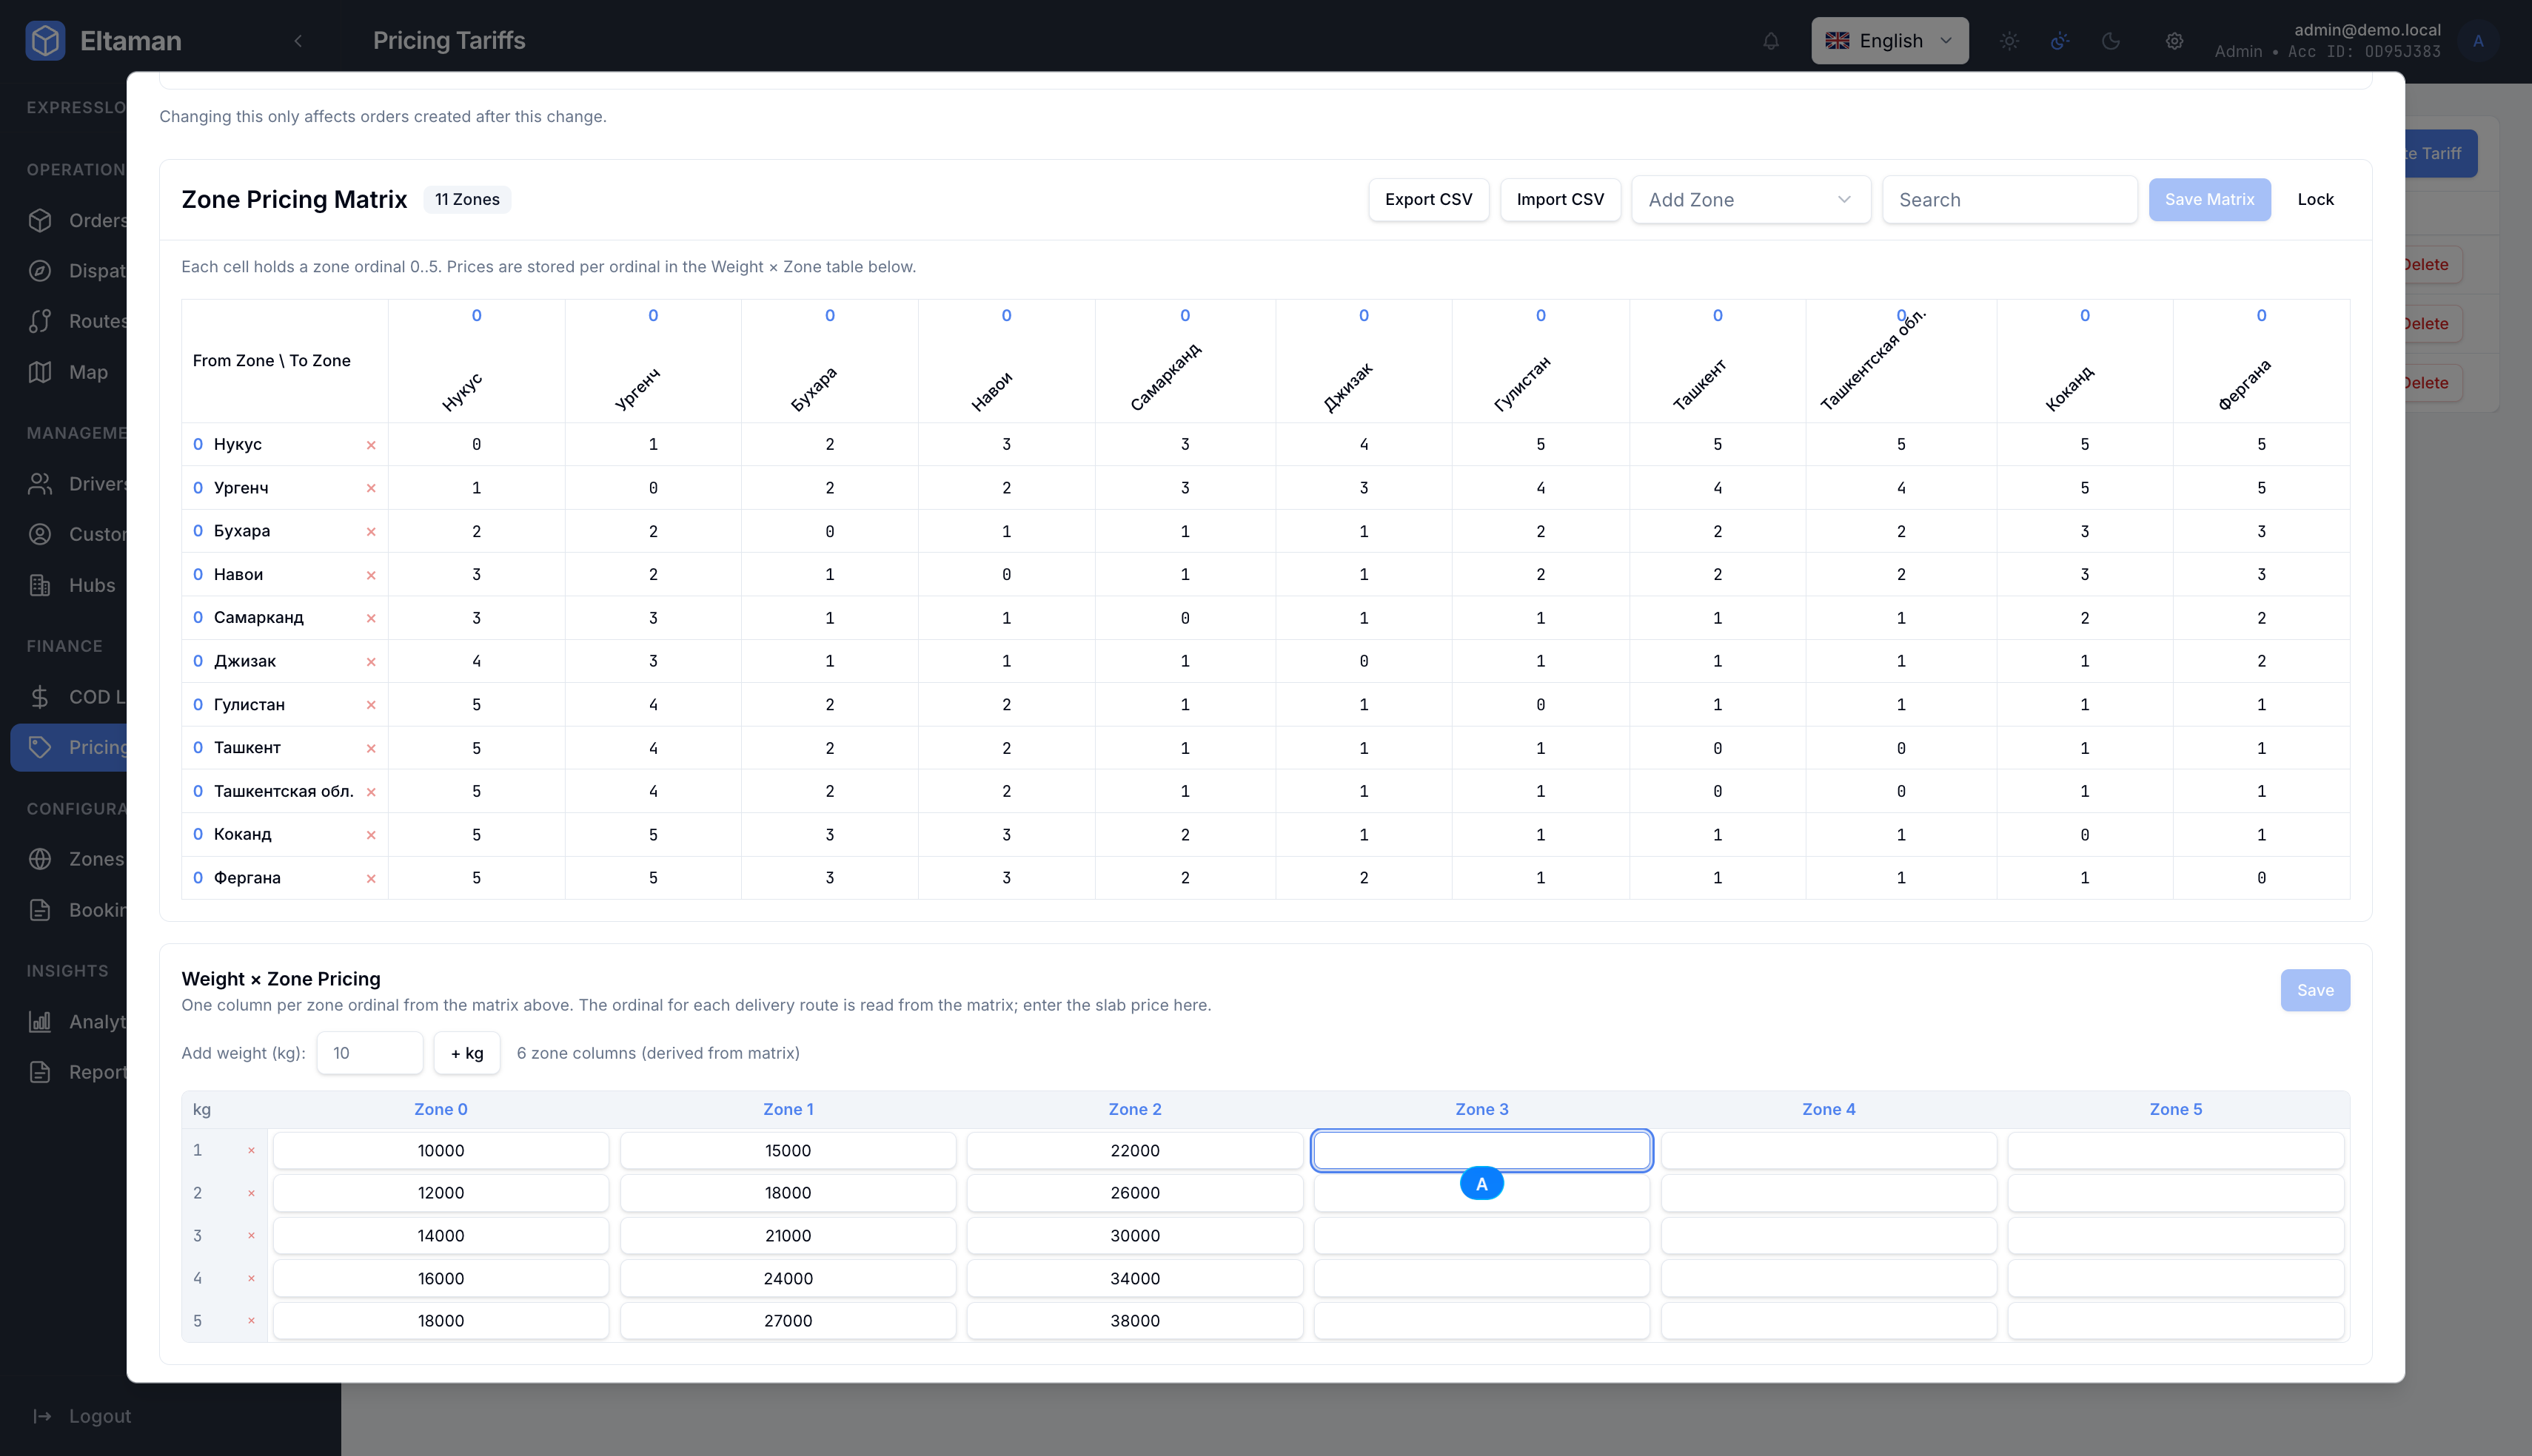
Task: Click the Import CSV button
Action: [1561, 200]
